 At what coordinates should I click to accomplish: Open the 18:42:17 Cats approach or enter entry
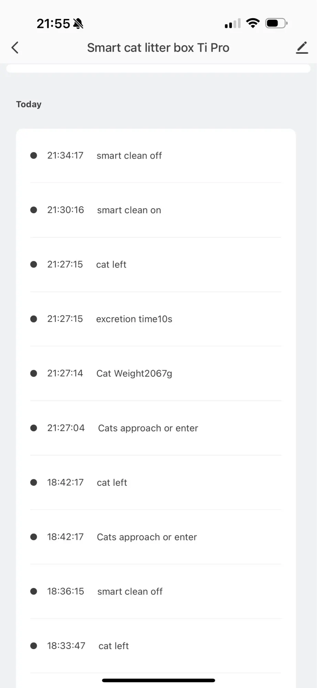(147, 537)
